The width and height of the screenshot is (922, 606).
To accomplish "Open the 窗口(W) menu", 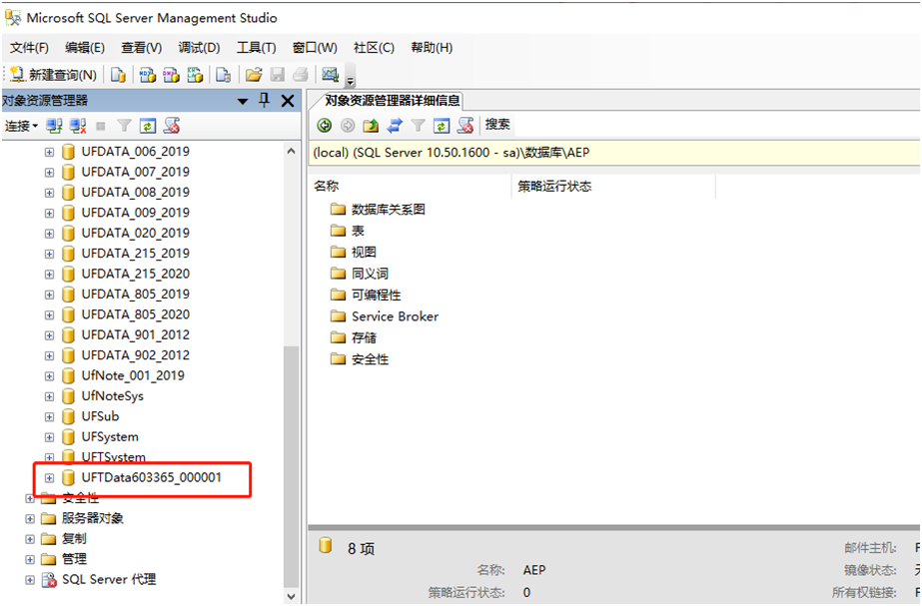I will 316,48.
